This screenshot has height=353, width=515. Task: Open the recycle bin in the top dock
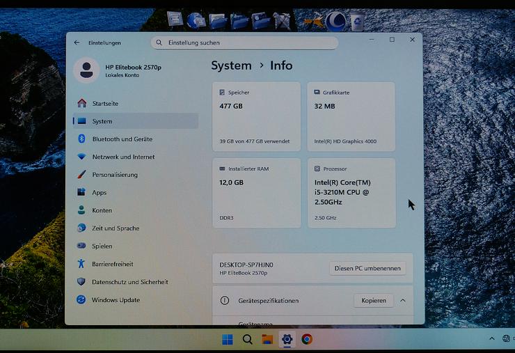click(x=358, y=21)
